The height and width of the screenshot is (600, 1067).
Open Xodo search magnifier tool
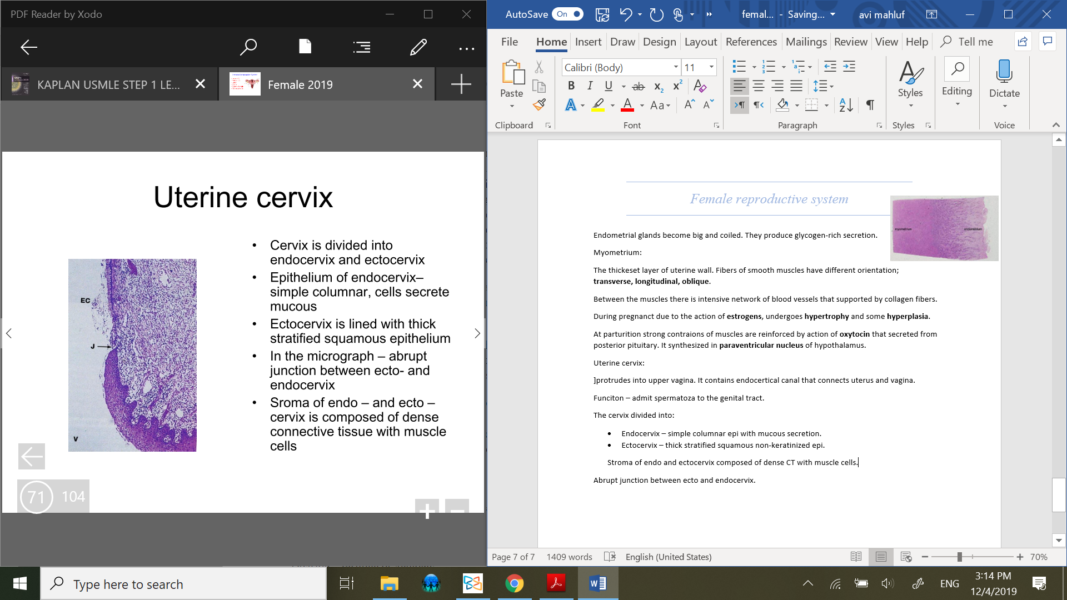pos(248,47)
